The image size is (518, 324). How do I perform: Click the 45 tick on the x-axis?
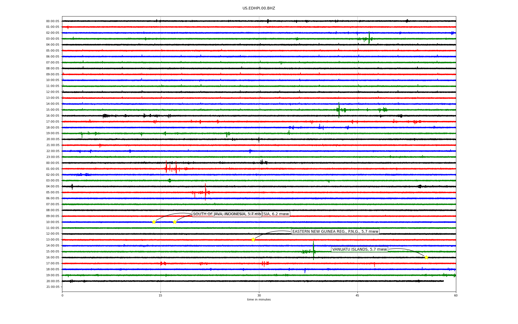pyautogui.click(x=357, y=295)
